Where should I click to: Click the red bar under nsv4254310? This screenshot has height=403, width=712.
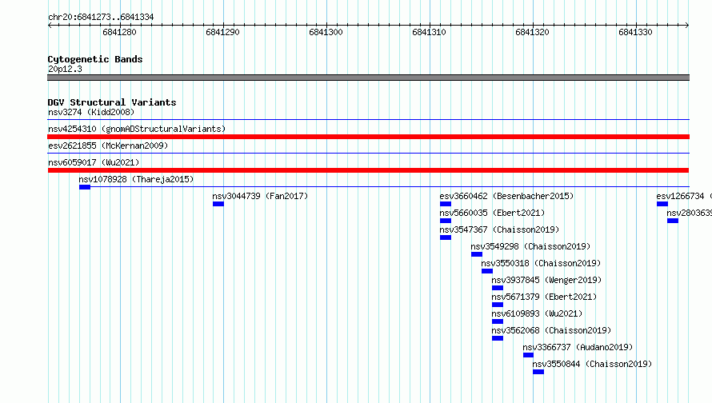(369, 137)
